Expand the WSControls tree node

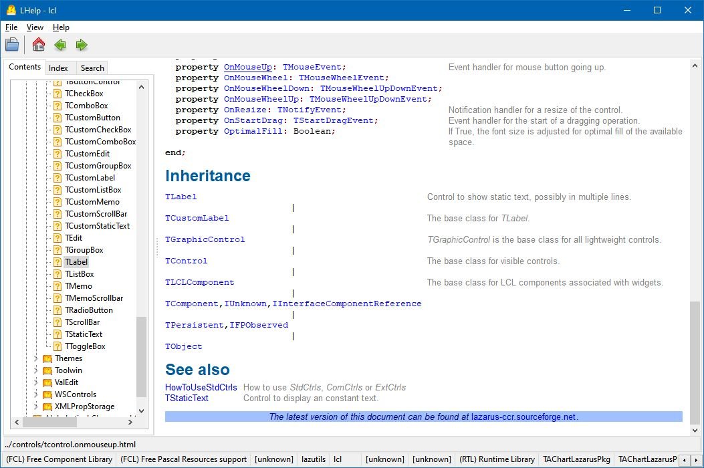(36, 394)
